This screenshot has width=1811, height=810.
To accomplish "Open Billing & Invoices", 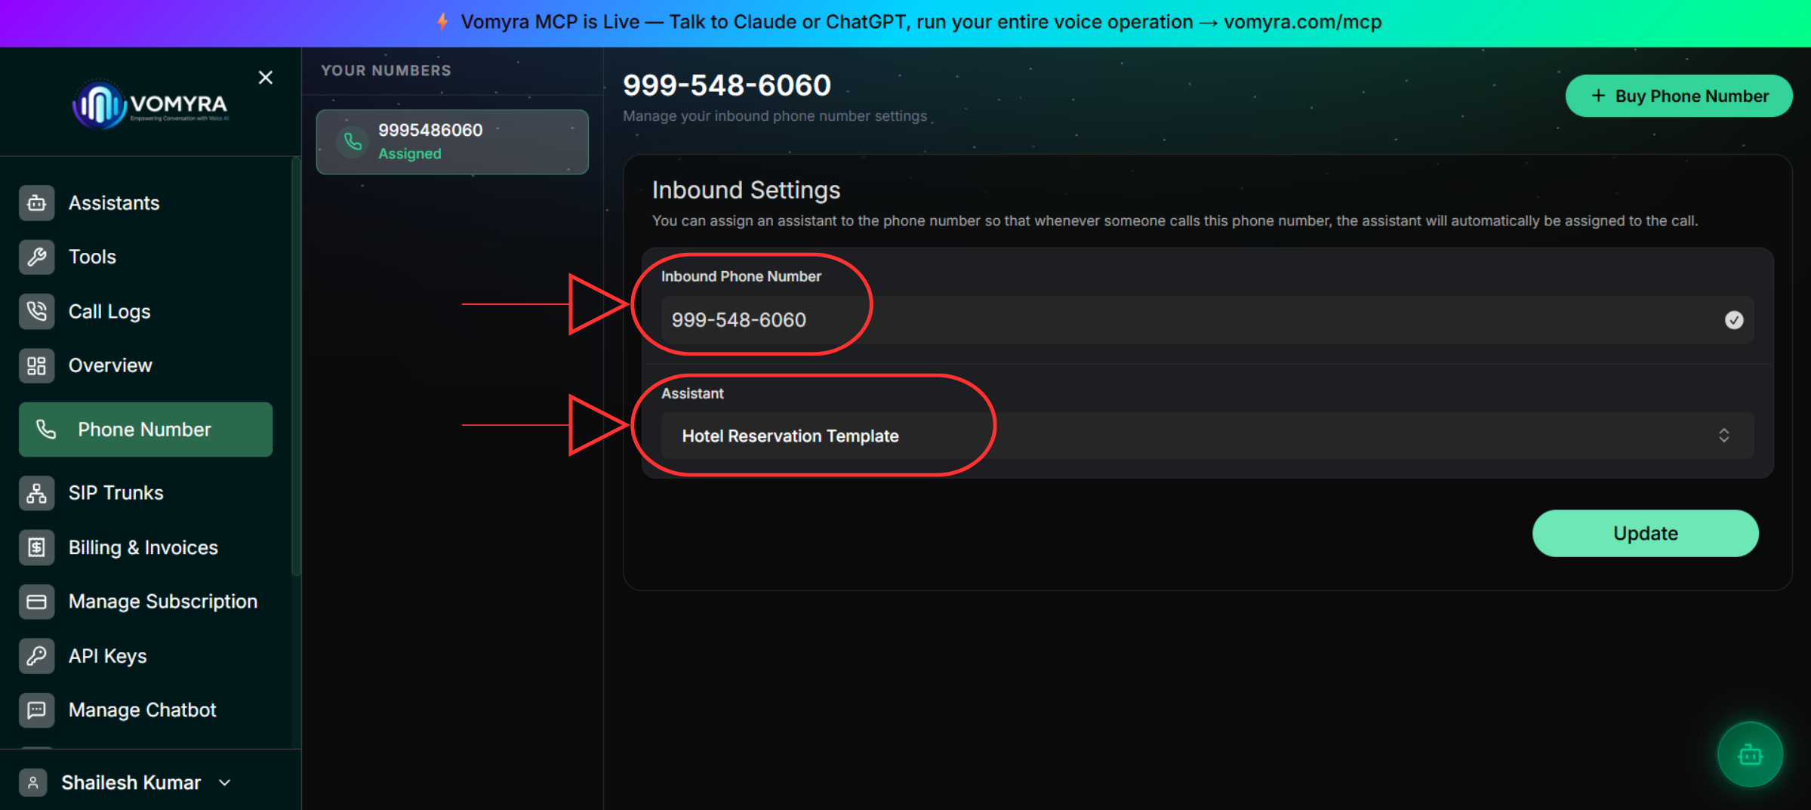I will coord(146,547).
